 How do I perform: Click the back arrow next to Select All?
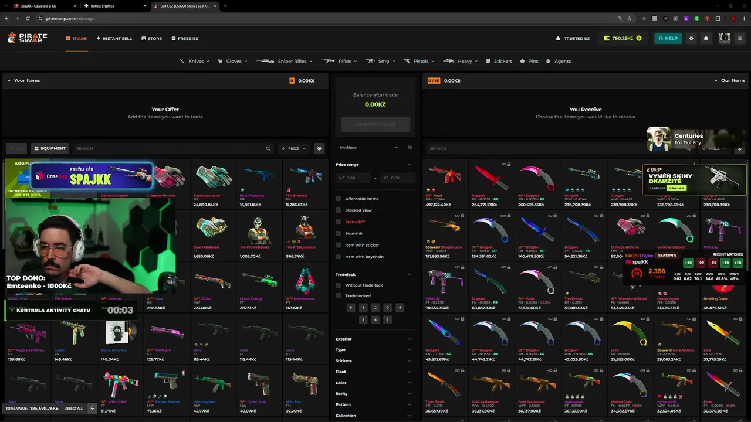coord(92,408)
